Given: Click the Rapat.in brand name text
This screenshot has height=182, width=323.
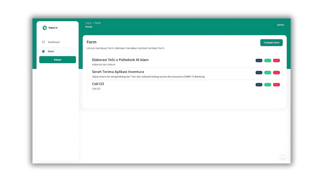Looking at the screenshot, I should coord(53,28).
